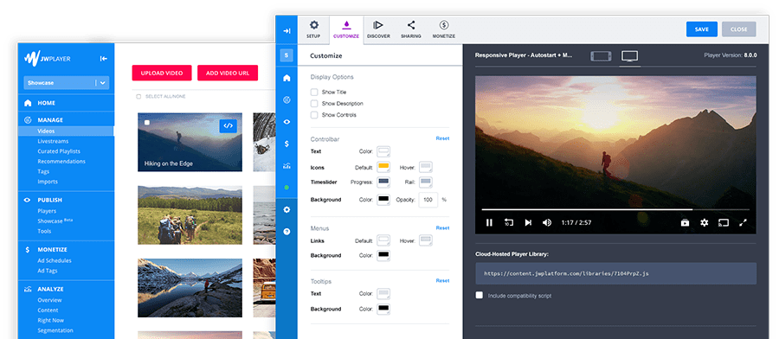Open Right Now analytics
Image resolution: width=779 pixels, height=339 pixels.
tap(51, 320)
